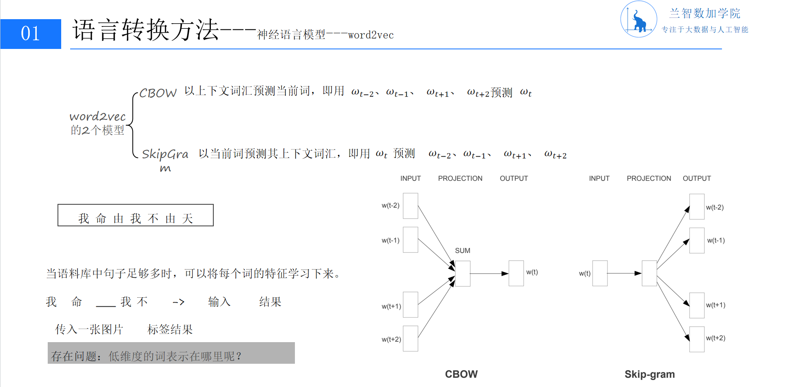Click the bold "Skip-gram" diagram caption

(650, 374)
